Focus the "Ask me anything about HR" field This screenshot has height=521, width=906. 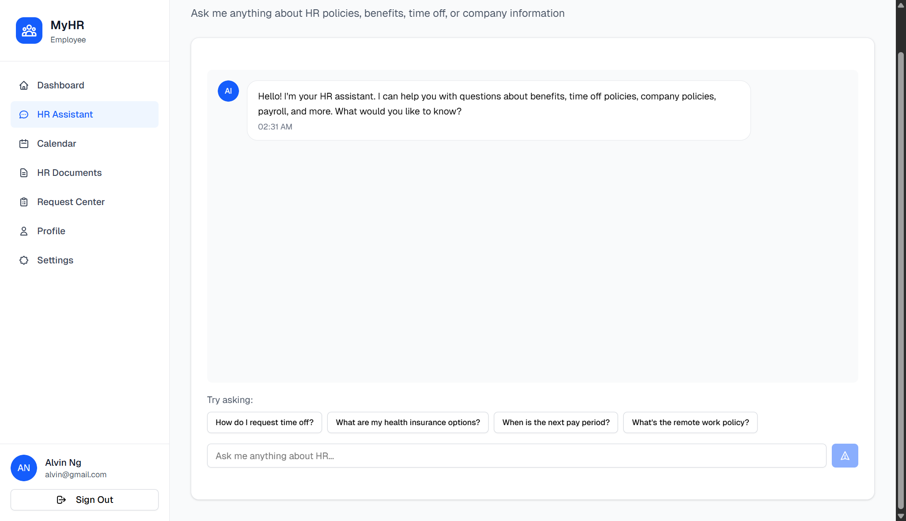[516, 456]
